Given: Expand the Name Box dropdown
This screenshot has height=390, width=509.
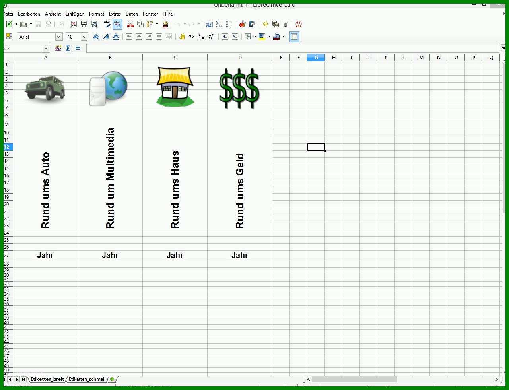Looking at the screenshot, I should pyautogui.click(x=46, y=48).
